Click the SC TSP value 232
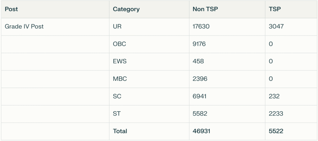Image resolution: width=318 pixels, height=141 pixels. [274, 96]
